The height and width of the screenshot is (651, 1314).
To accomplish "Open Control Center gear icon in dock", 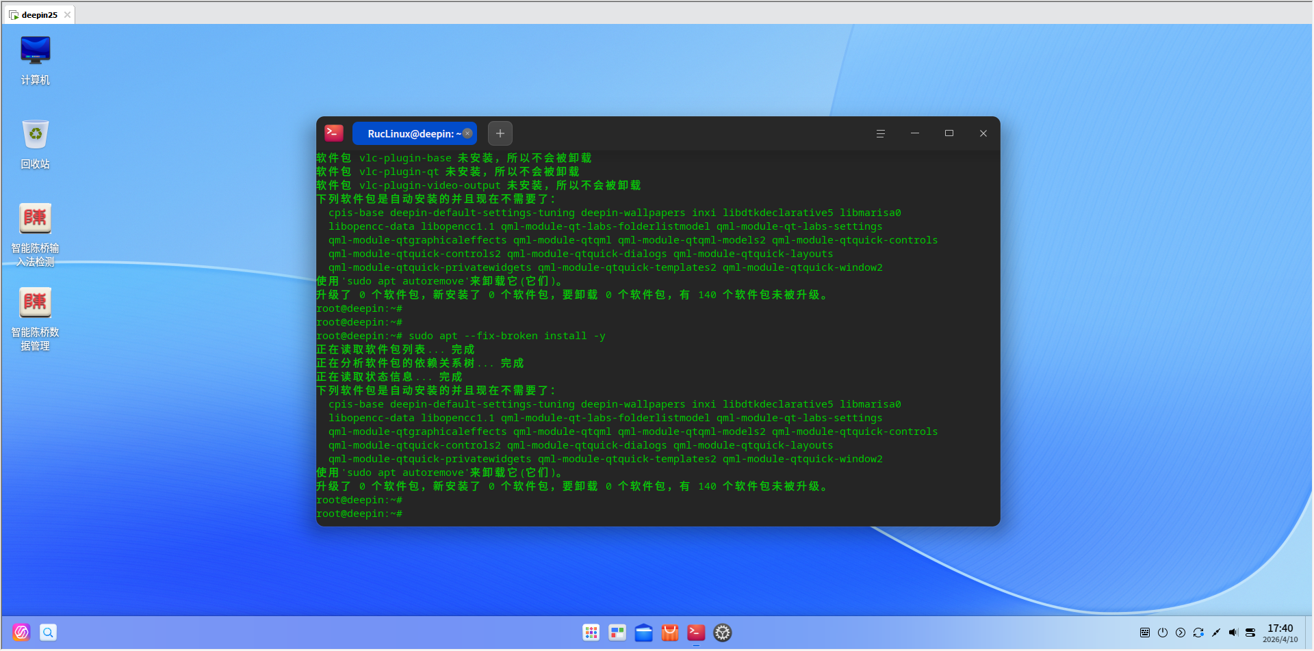I will coord(723,633).
